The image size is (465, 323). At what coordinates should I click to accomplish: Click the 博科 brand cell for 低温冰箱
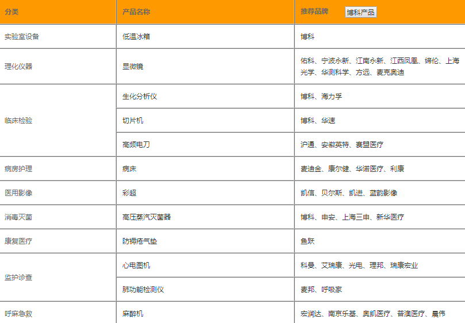click(x=380, y=36)
